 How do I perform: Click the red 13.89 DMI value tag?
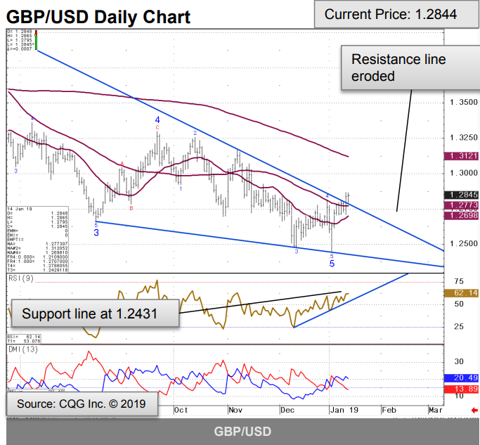[x=461, y=389]
